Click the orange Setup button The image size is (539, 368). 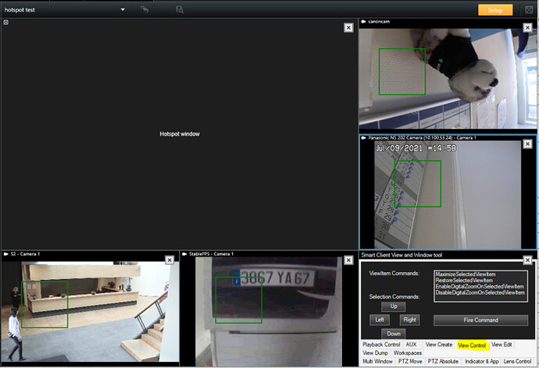(x=495, y=10)
